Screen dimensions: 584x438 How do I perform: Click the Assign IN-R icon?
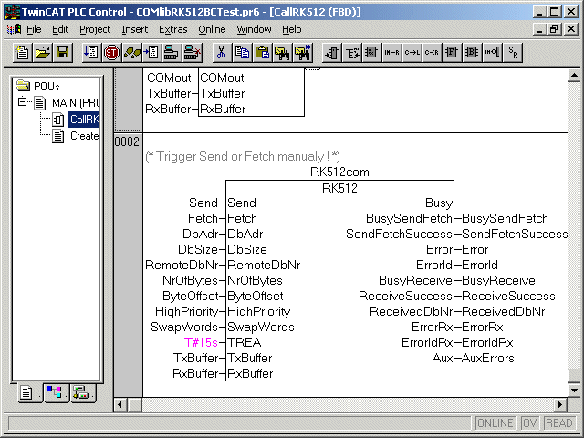pyautogui.click(x=391, y=53)
